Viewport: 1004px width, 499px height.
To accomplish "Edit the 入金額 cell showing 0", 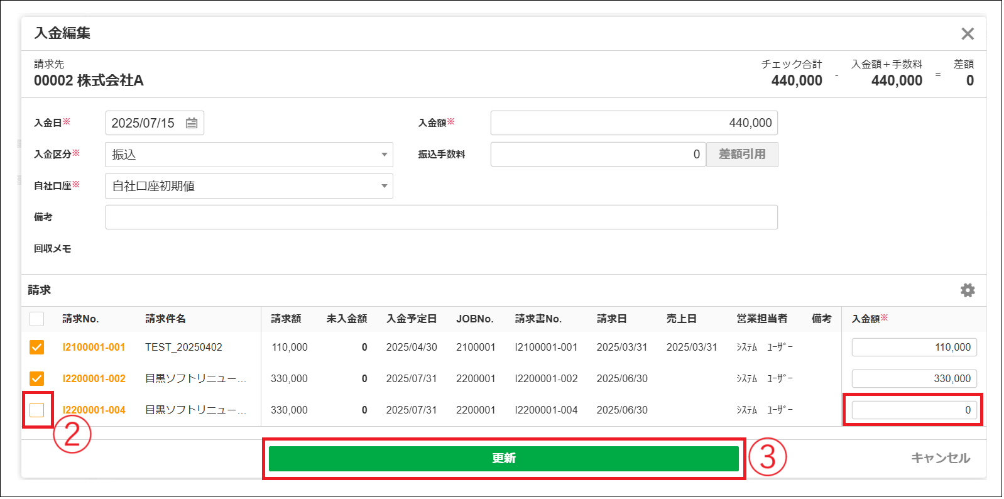I will click(914, 410).
